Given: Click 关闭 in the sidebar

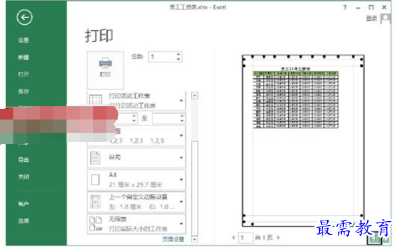Looking at the screenshot, I should pos(23,177).
